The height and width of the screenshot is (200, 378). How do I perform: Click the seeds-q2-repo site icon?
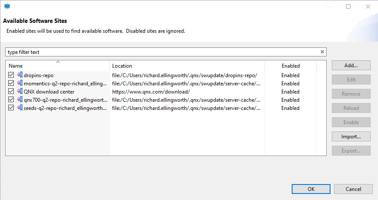pos(19,108)
